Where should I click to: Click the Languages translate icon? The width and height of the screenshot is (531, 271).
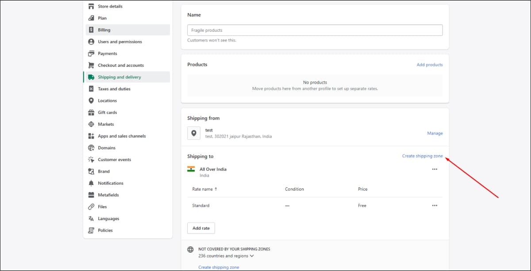[91, 219]
